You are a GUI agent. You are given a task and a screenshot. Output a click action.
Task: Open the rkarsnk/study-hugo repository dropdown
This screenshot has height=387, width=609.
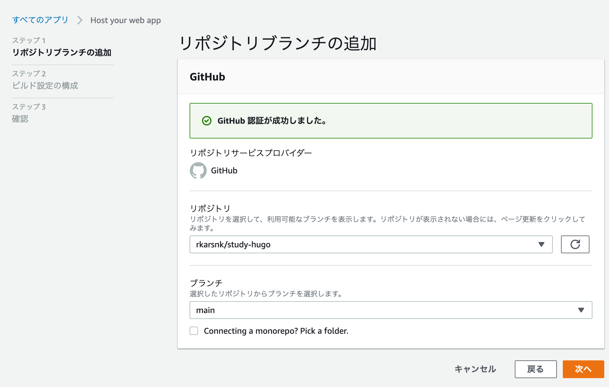pos(371,244)
